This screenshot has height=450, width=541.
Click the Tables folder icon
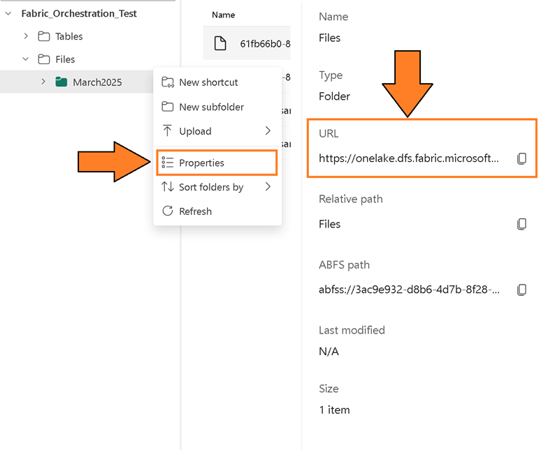point(43,36)
